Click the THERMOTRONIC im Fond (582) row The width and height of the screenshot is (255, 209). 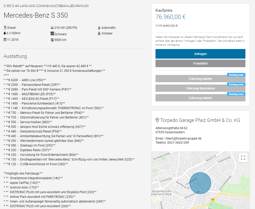pyautogui.click(x=53, y=108)
